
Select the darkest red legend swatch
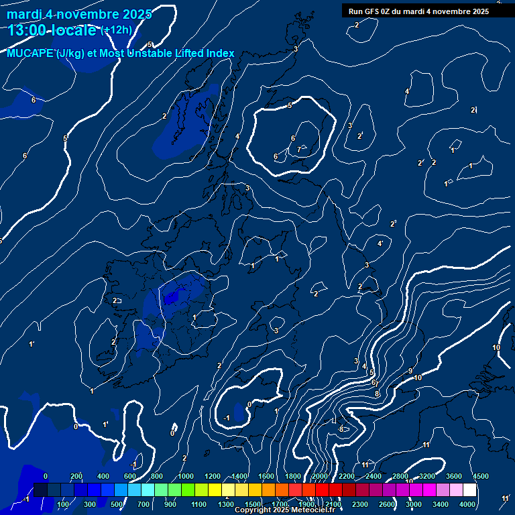pos(349,490)
